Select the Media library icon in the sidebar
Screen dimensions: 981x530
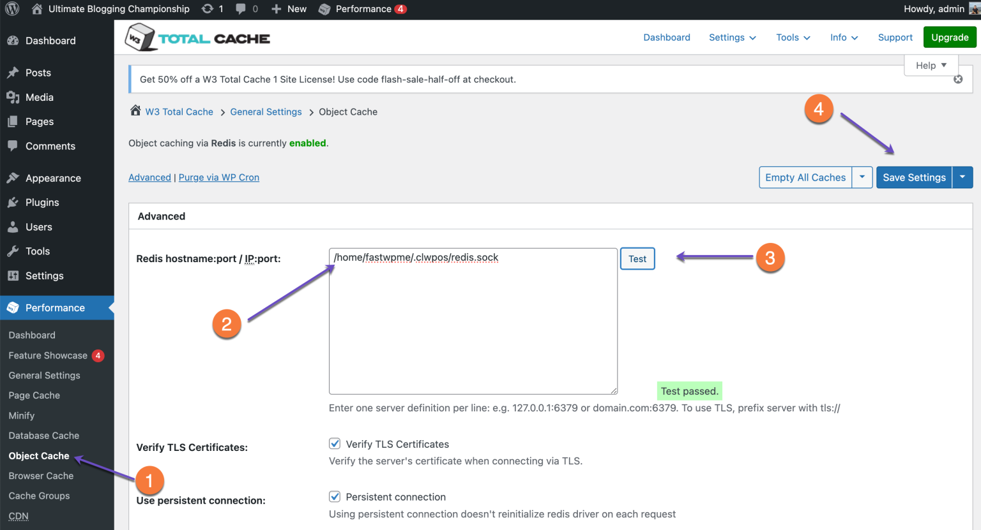tap(14, 97)
